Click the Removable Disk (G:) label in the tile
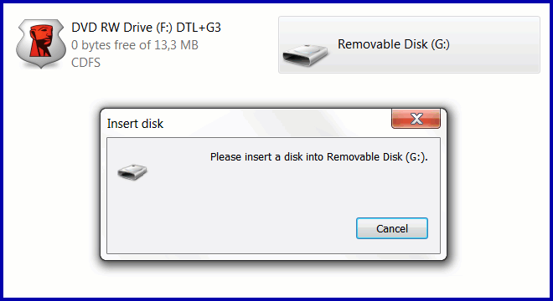553x301 pixels. pos(394,44)
